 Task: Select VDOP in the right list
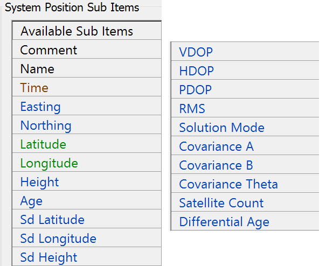tap(196, 52)
